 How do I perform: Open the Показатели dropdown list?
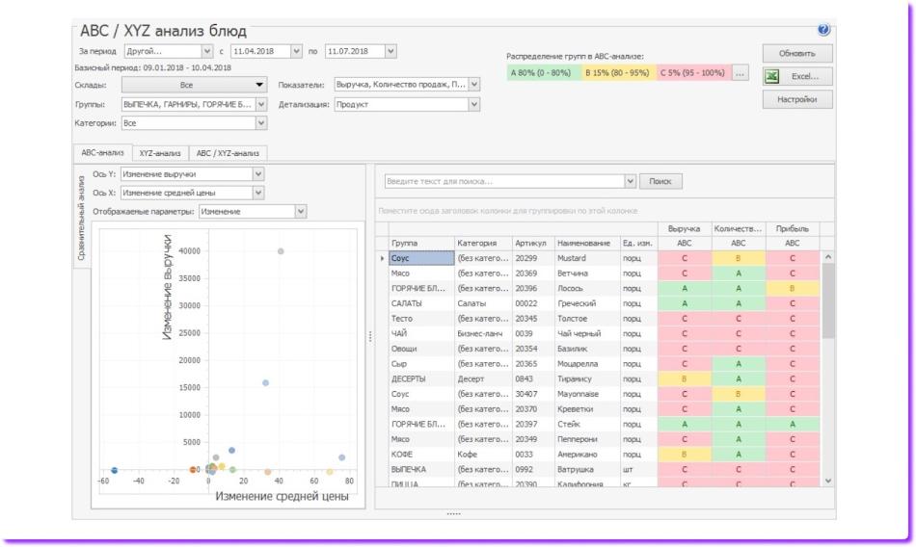click(x=473, y=85)
